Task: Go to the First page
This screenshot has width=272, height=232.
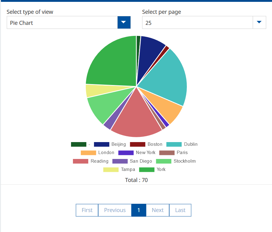Action: click(87, 210)
